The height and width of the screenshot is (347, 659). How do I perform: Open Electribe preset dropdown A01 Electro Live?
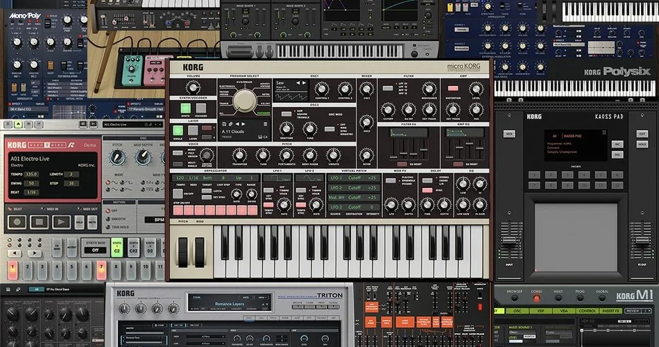(132, 124)
